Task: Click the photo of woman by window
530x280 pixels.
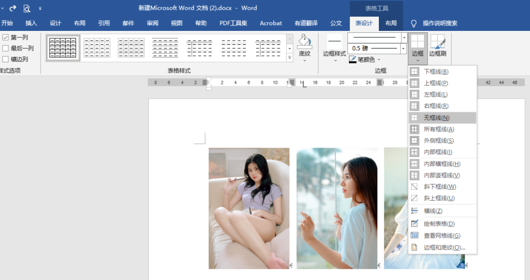Action: pos(337,208)
